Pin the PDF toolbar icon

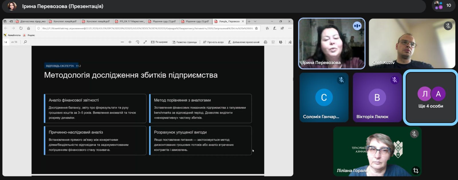pos(290,42)
